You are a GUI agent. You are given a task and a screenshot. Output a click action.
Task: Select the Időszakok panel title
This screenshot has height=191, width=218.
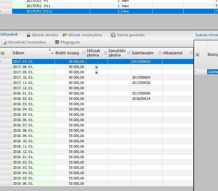[9, 34]
